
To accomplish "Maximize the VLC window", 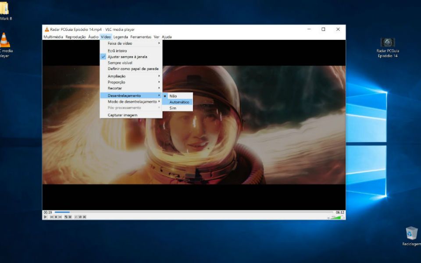I will [x=323, y=29].
